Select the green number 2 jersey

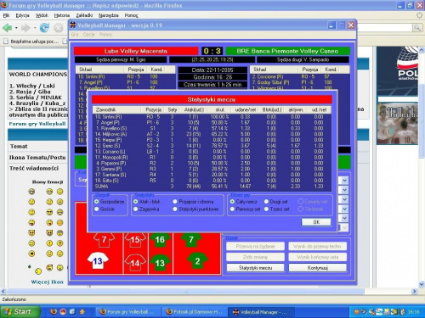[197, 260]
